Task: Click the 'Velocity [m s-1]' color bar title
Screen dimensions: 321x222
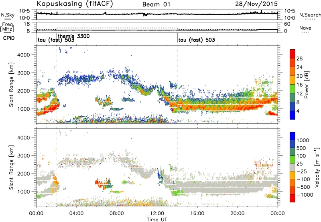Action: click(317, 167)
